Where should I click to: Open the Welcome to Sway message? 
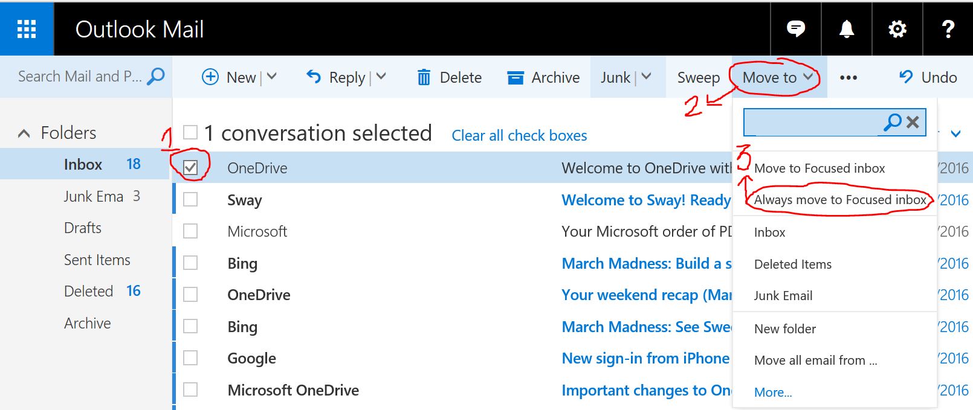tap(646, 200)
